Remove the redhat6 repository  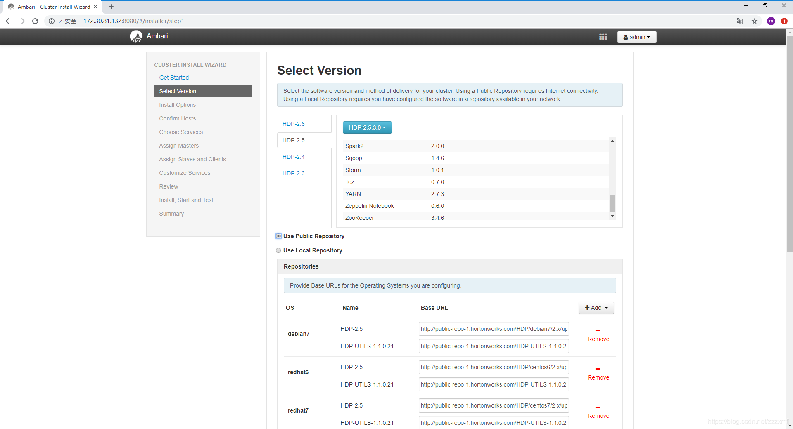point(598,377)
